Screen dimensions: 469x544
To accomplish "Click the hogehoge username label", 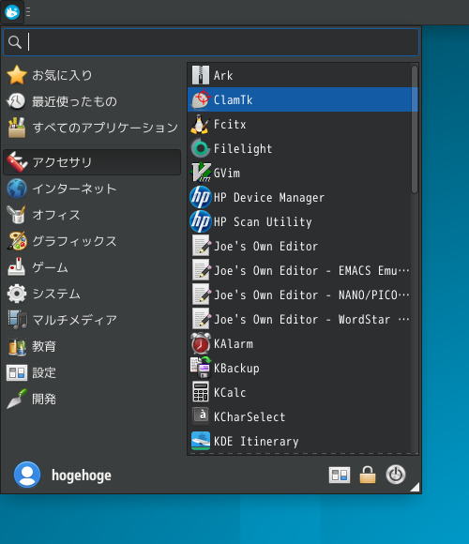I will pos(82,476).
